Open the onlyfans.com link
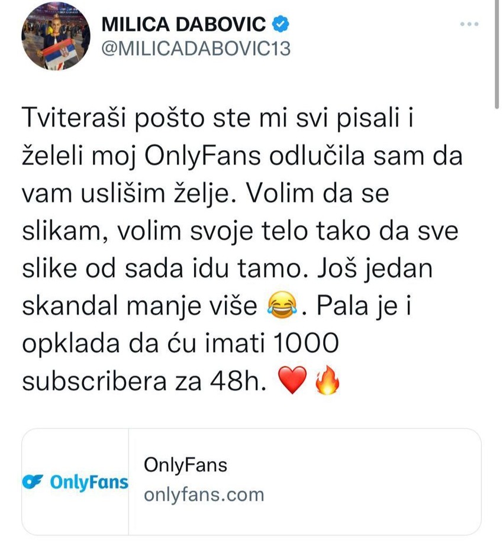This screenshot has width=503, height=553. coord(204,493)
